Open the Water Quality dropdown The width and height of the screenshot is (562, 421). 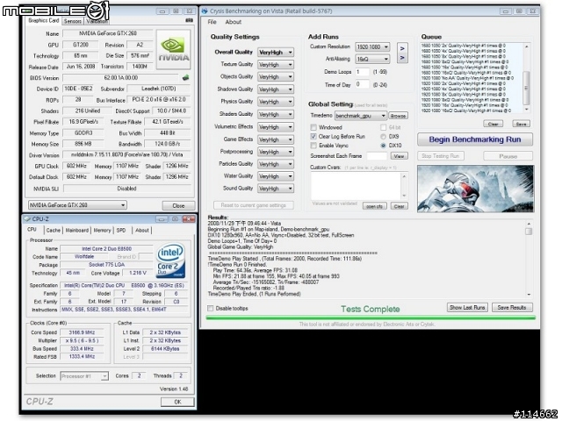276,176
